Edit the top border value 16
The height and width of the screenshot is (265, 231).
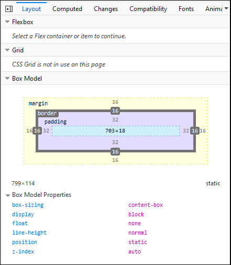115,111
